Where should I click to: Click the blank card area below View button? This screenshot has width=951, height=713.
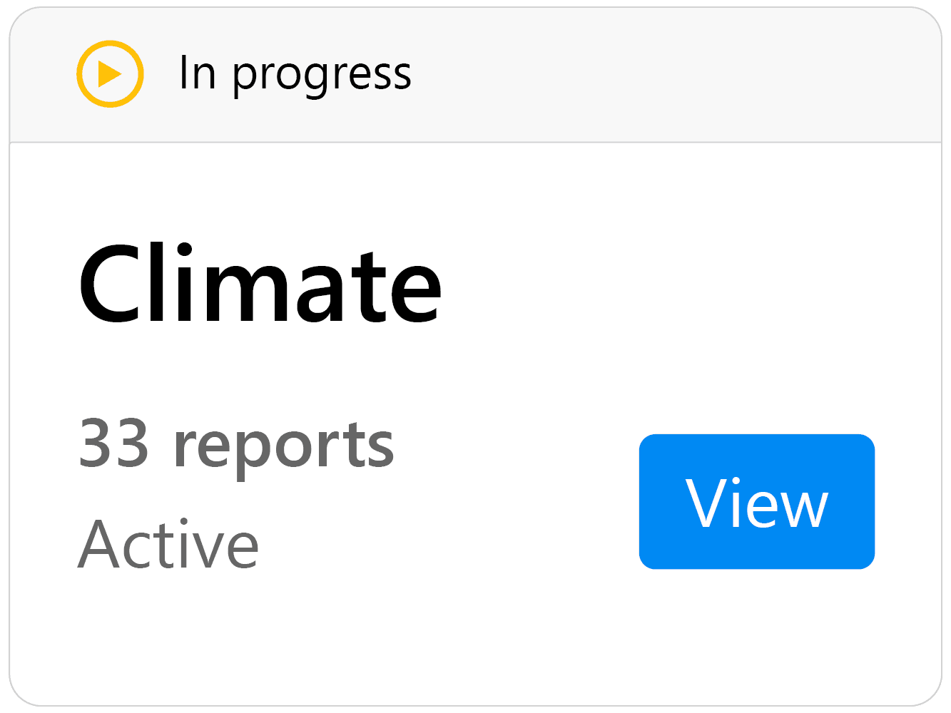757,635
